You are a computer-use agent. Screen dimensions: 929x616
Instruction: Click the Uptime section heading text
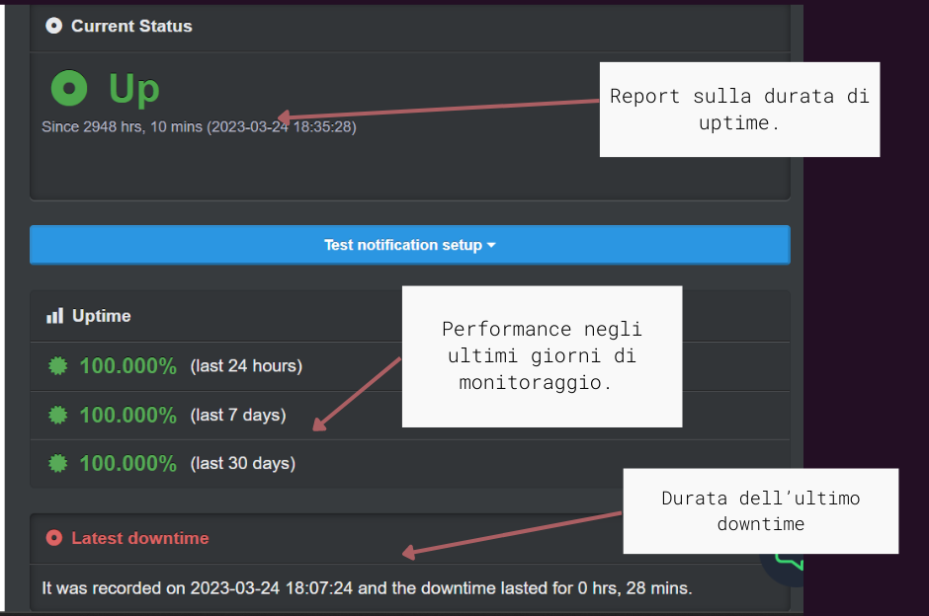101,316
